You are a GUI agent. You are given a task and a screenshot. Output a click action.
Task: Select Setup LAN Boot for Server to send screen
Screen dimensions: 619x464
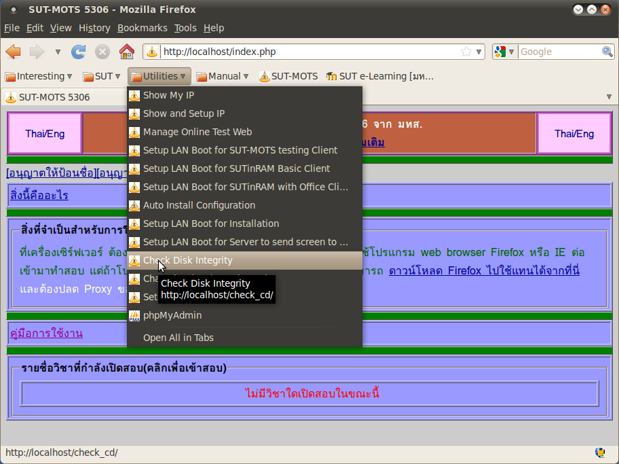(244, 242)
